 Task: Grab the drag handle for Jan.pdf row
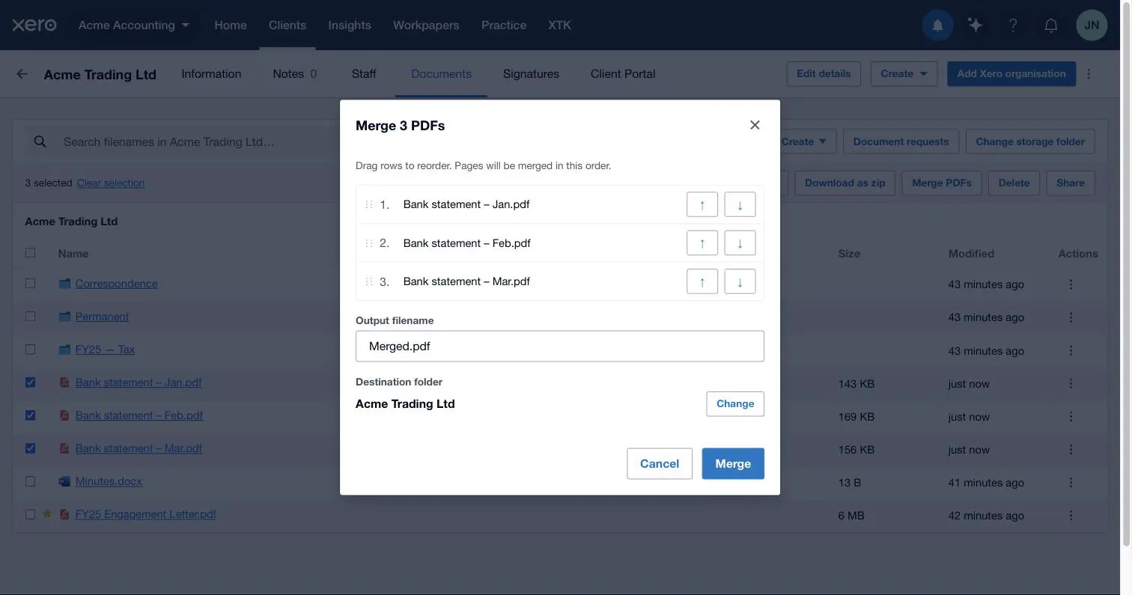[368, 204]
